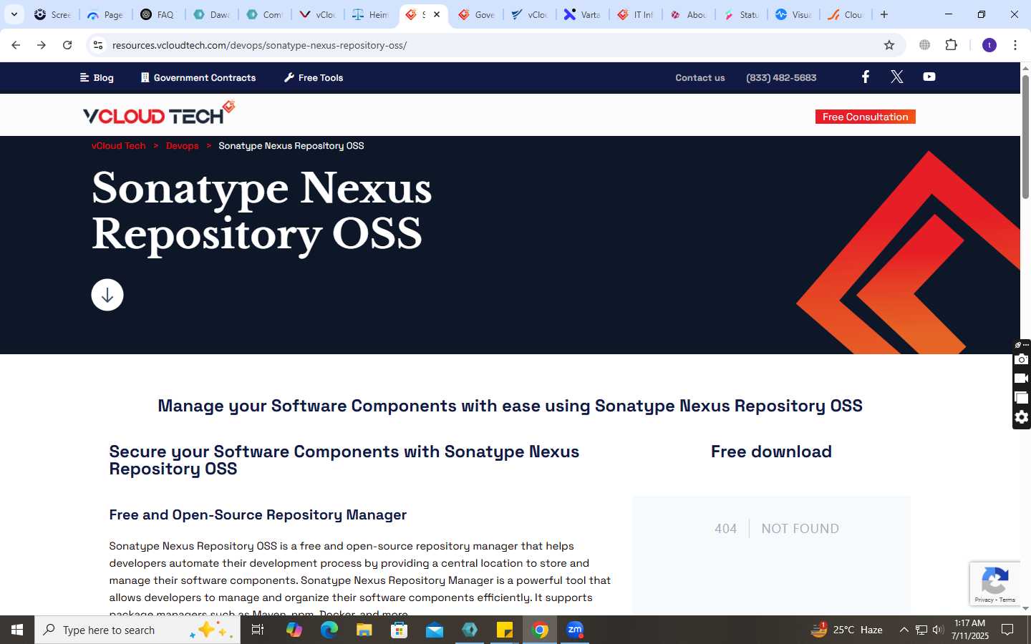Click the video record icon on side panel
1031x644 pixels.
click(x=1022, y=379)
